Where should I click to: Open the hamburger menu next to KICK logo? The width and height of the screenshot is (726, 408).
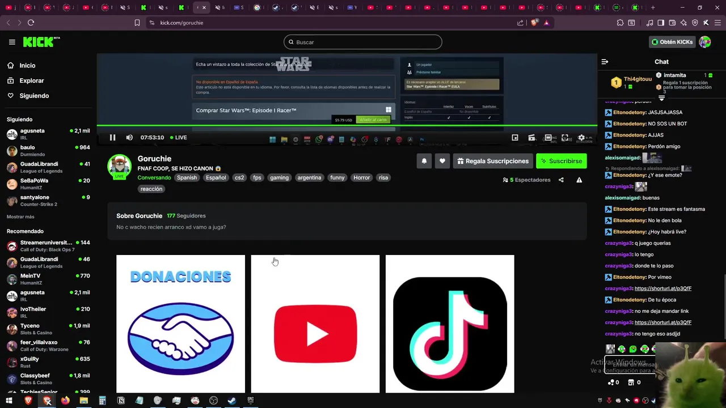(12, 42)
